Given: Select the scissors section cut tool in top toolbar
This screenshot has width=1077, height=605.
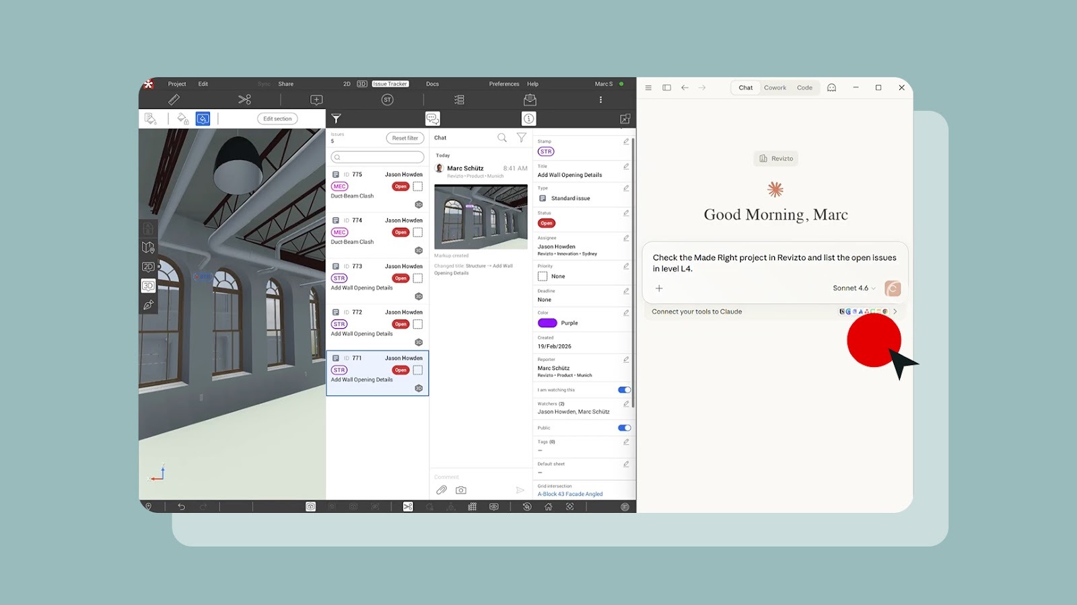Looking at the screenshot, I should point(244,99).
